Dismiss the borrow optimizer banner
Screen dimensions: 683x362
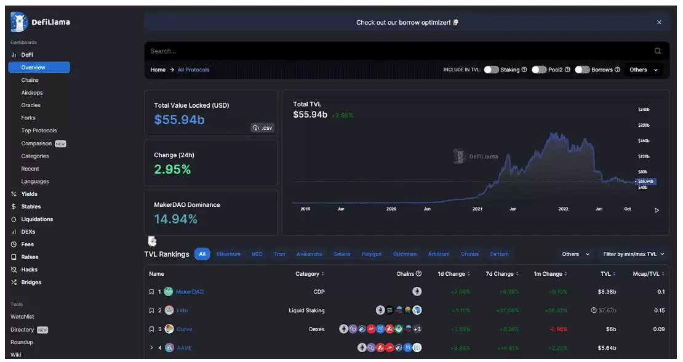tap(659, 22)
